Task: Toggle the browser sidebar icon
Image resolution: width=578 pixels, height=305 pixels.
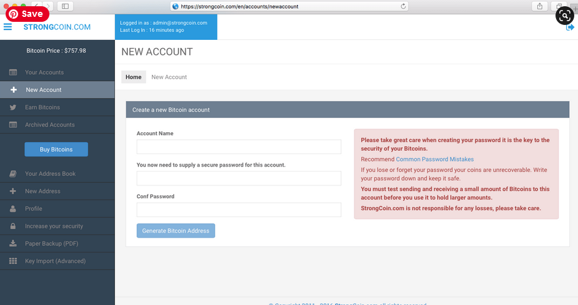Action: (65, 6)
